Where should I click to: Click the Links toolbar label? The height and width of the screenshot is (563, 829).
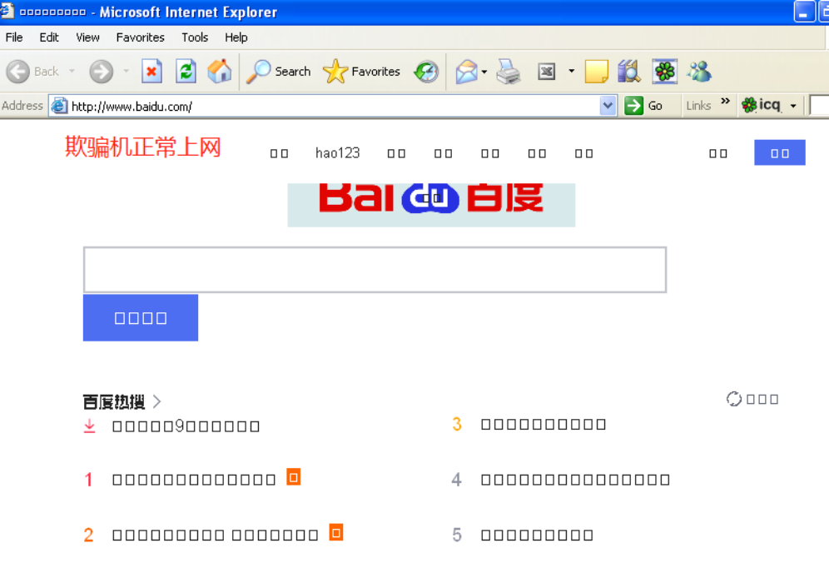point(698,106)
